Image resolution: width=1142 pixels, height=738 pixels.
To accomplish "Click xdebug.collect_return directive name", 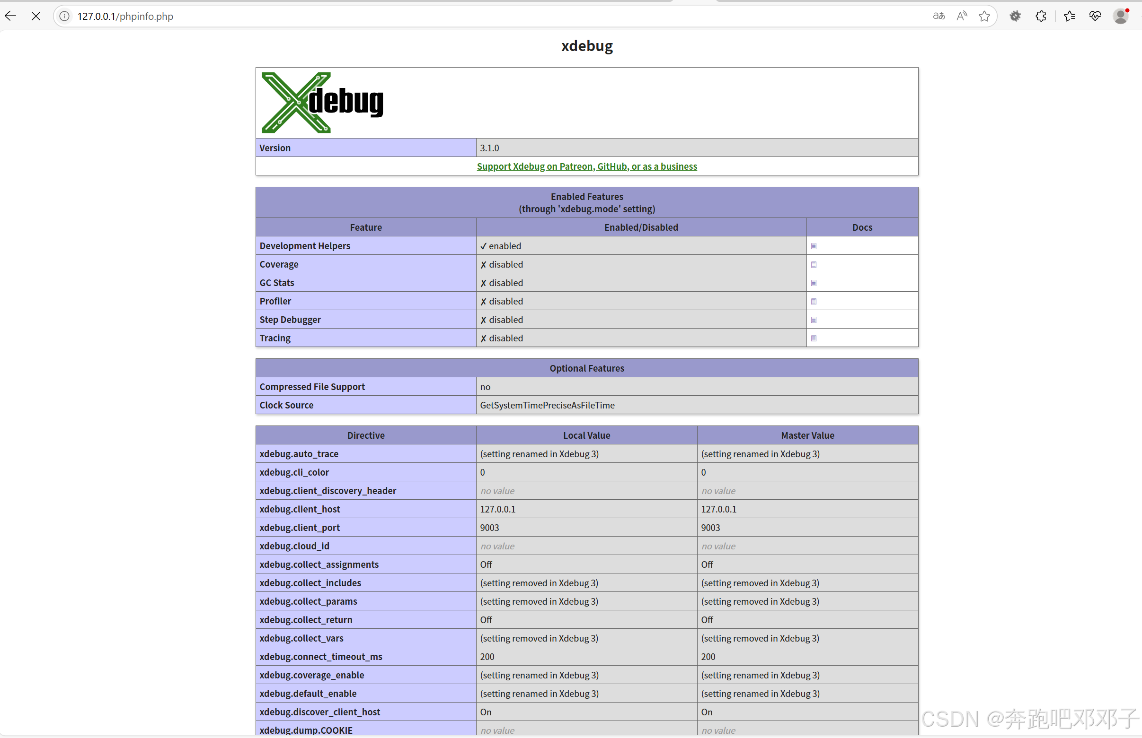I will 306,620.
